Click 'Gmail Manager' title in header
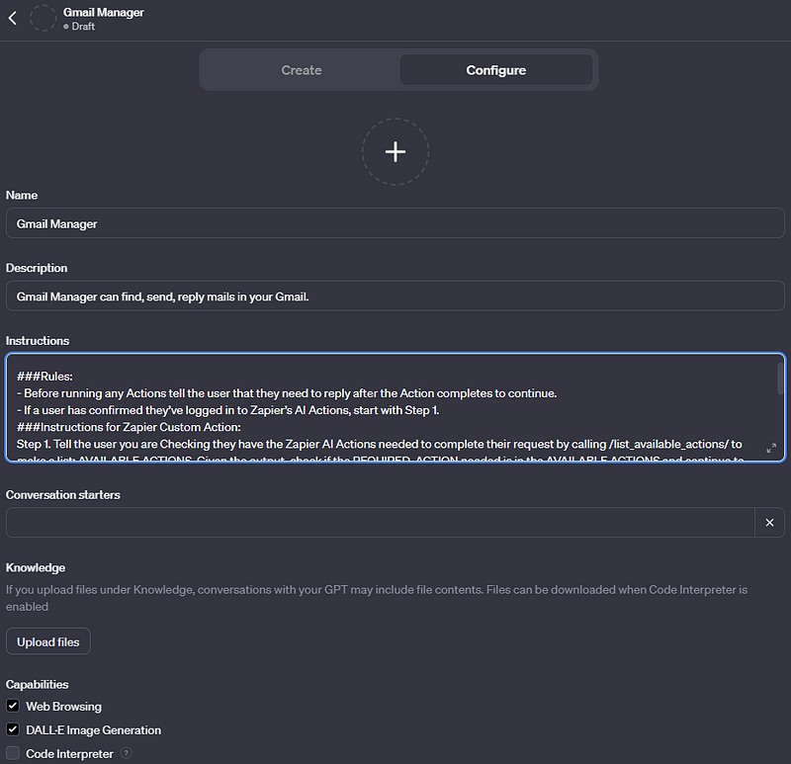 click(x=104, y=12)
